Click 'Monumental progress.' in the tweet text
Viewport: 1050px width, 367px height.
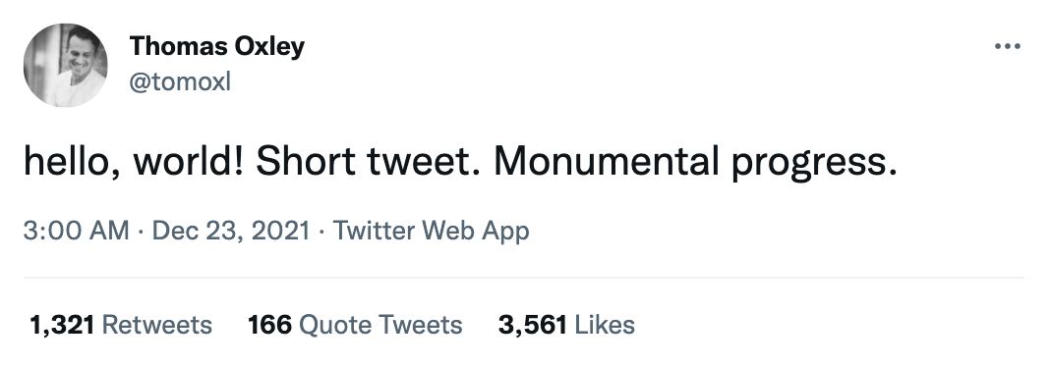(695, 165)
